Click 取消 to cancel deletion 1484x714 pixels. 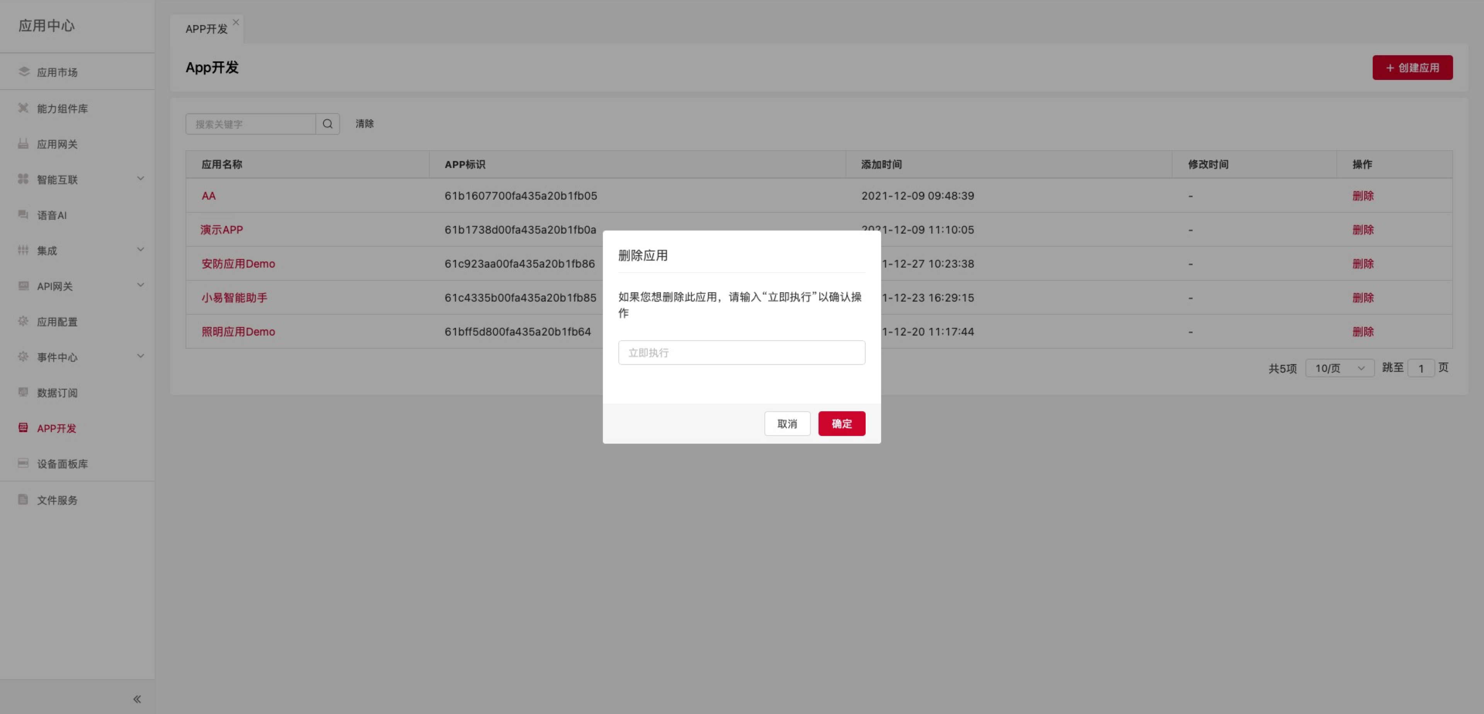(787, 424)
